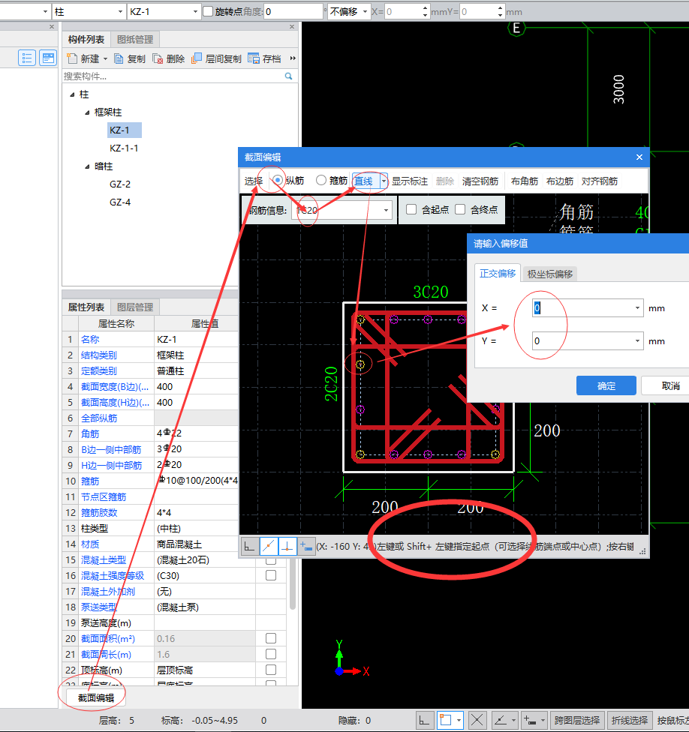Click the 复制 copy icon

coord(119,58)
